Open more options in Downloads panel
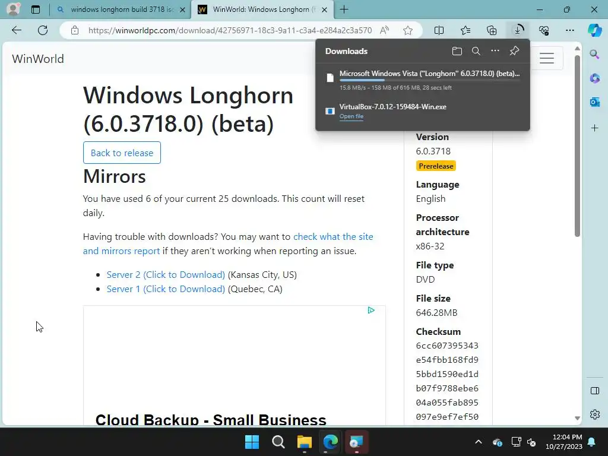Image resolution: width=608 pixels, height=456 pixels. 495,51
